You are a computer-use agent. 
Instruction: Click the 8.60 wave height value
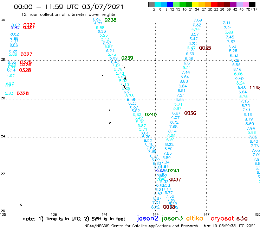pyautogui.click(x=249, y=124)
